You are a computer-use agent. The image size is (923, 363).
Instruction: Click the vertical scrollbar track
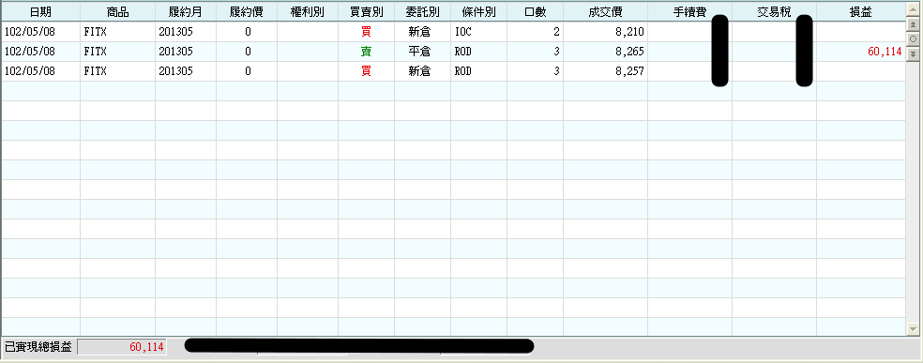coord(913,191)
